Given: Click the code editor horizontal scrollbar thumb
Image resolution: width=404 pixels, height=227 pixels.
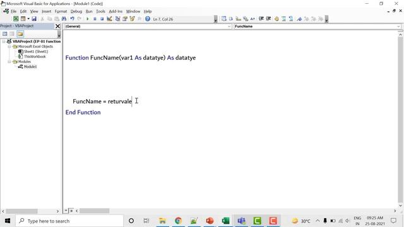Looking at the screenshot, I should coord(94,211).
